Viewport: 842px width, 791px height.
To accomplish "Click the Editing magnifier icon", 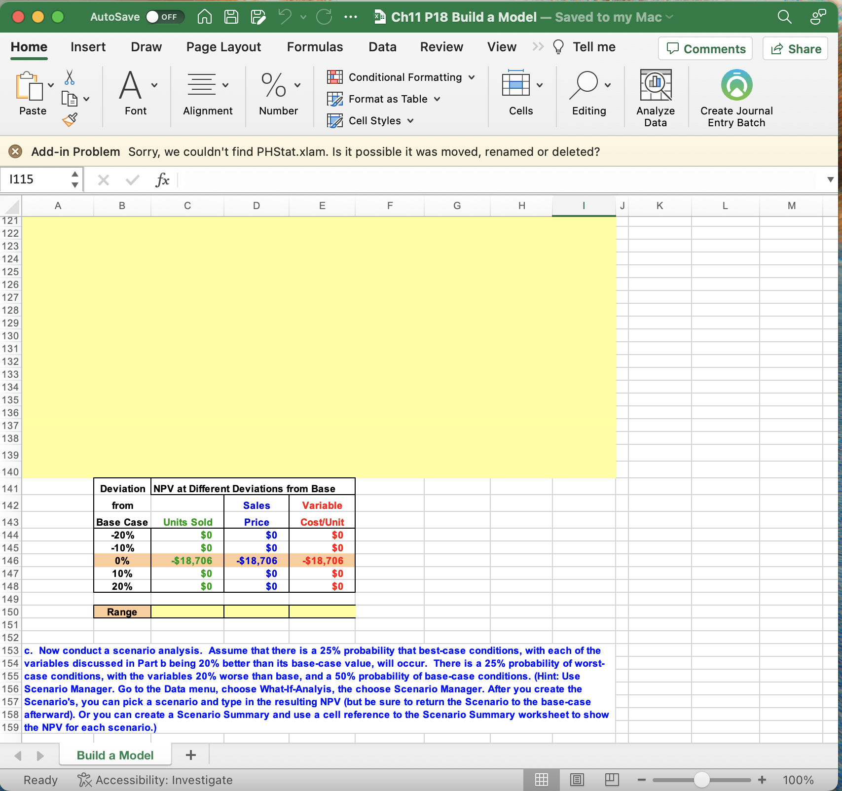I will point(585,85).
